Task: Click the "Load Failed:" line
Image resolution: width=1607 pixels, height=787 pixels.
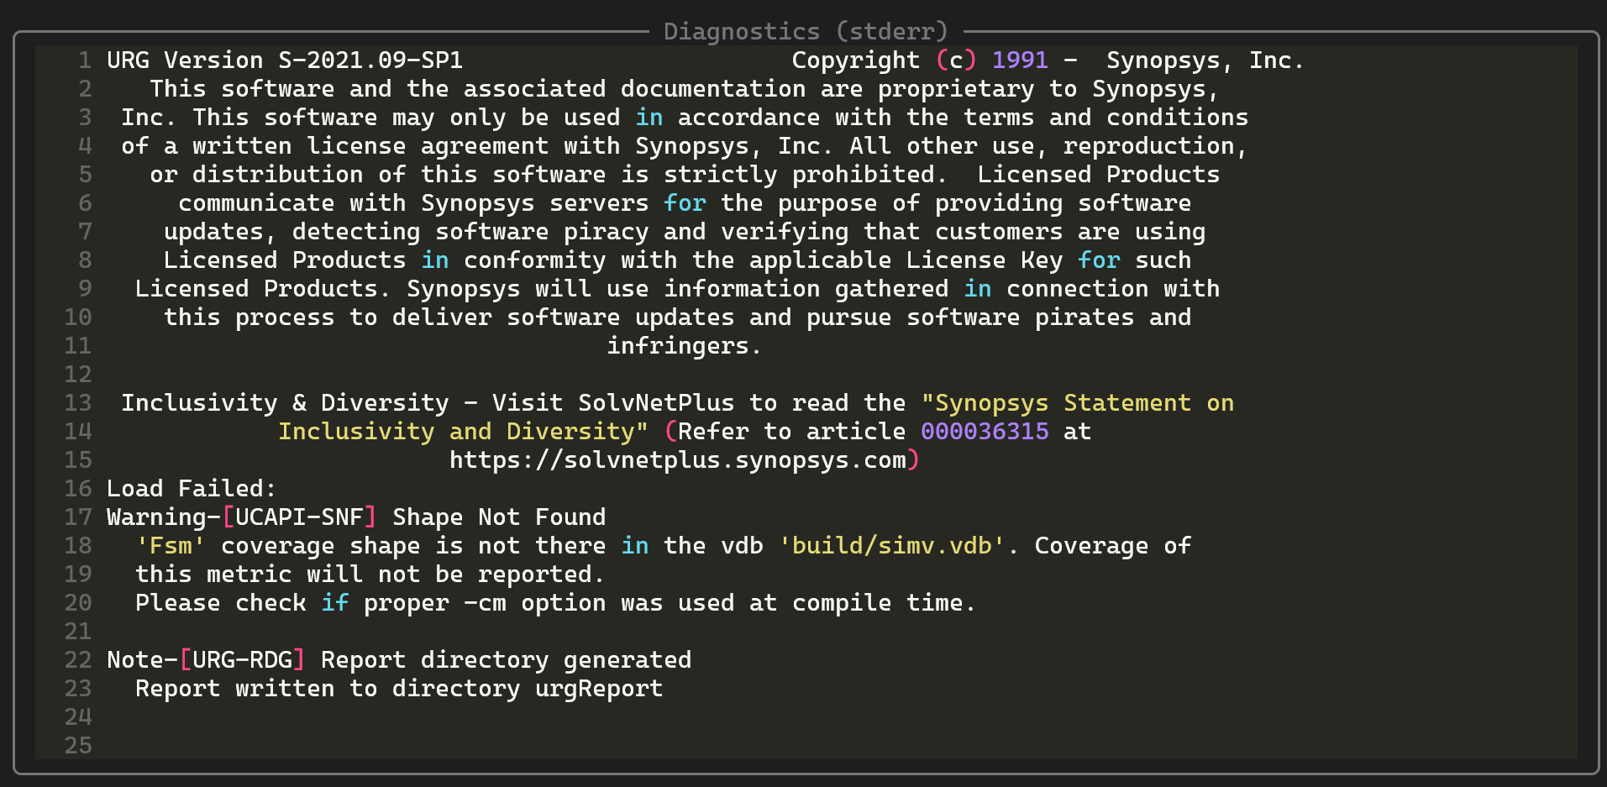Action: pos(192,489)
